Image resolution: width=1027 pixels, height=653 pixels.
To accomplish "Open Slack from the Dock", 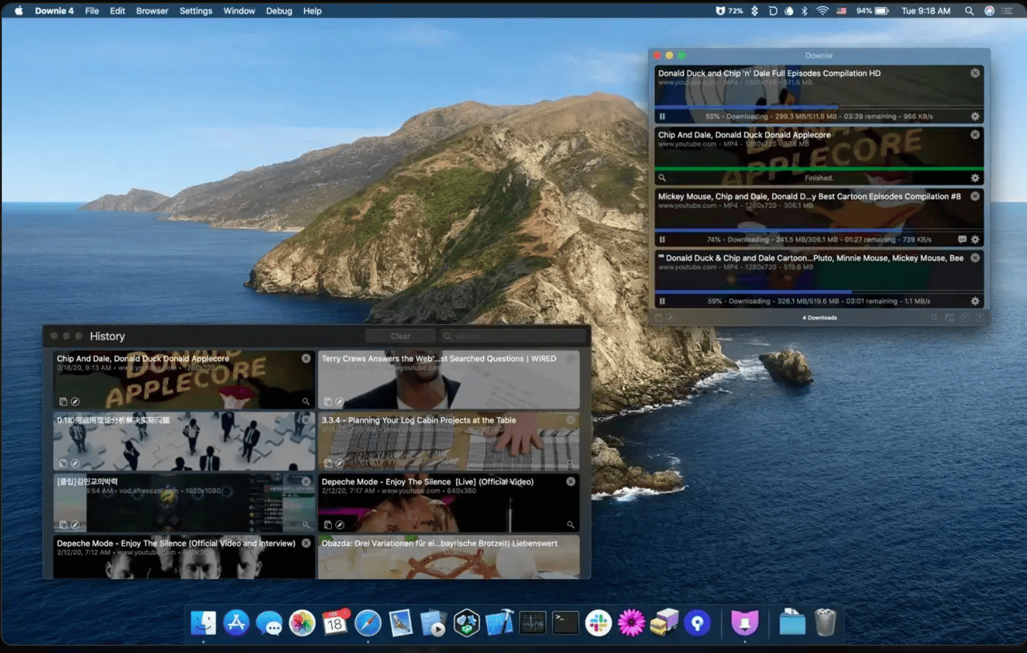I will (598, 623).
